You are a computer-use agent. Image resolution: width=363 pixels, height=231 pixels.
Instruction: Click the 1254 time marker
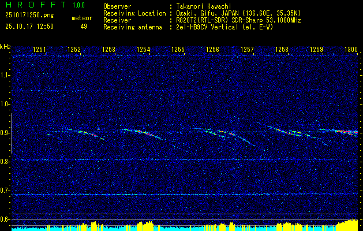tap(144, 50)
